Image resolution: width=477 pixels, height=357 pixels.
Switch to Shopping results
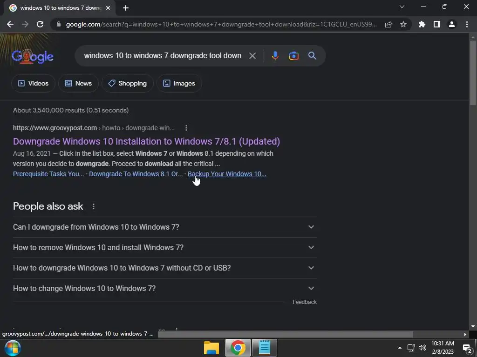128,83
